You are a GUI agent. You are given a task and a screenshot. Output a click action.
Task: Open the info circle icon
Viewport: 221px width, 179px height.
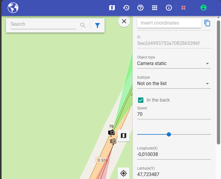[169, 8]
